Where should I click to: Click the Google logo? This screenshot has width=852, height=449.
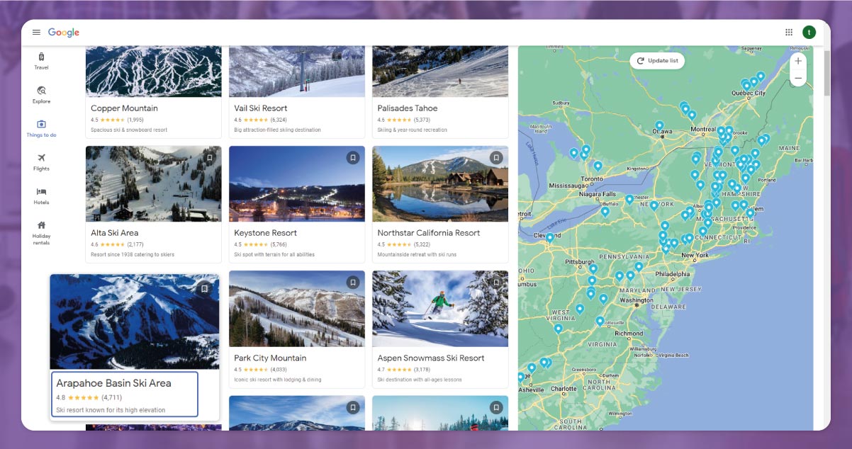click(x=64, y=33)
